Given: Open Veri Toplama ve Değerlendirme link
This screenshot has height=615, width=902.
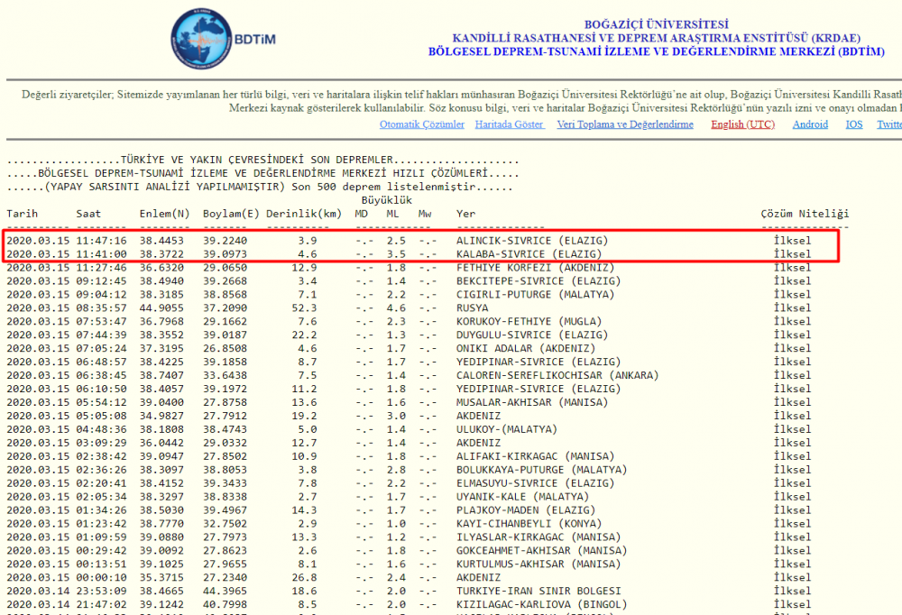Looking at the screenshot, I should (624, 124).
